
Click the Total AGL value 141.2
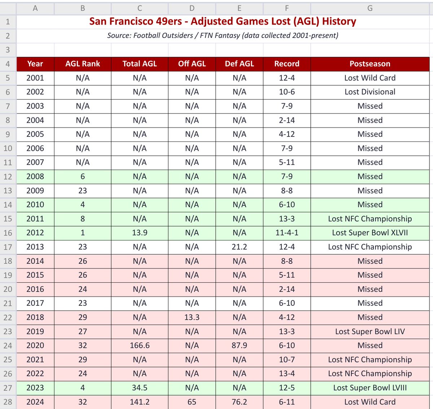pyautogui.click(x=140, y=402)
